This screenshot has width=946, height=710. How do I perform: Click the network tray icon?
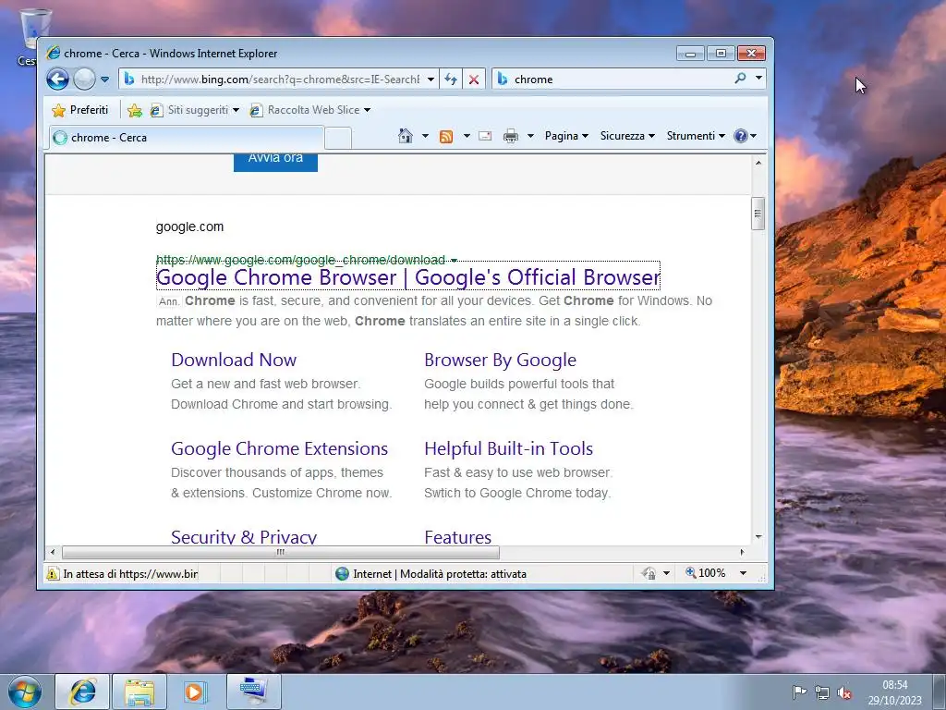click(x=821, y=692)
